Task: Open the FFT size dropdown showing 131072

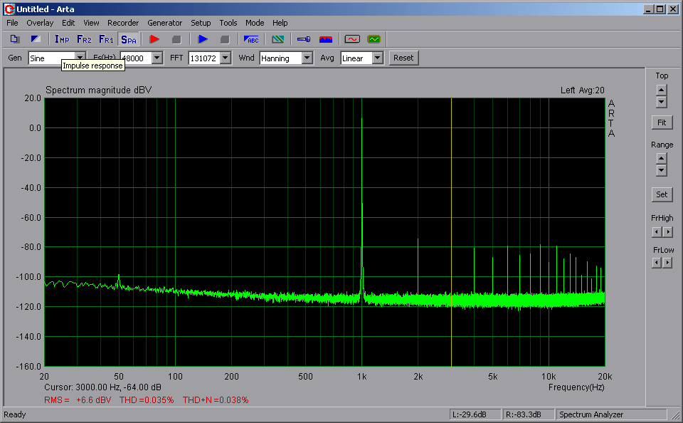Action: tap(225, 58)
